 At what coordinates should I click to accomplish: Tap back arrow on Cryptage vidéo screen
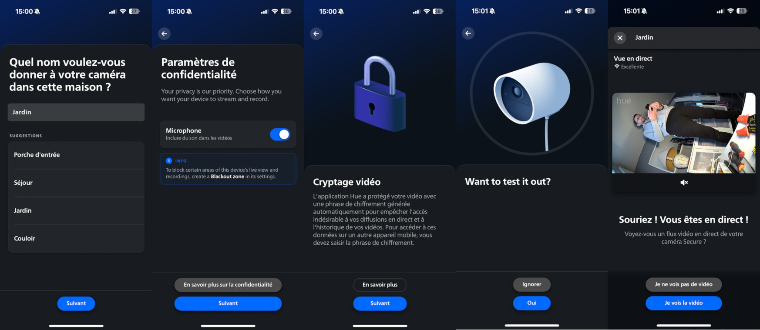click(316, 33)
